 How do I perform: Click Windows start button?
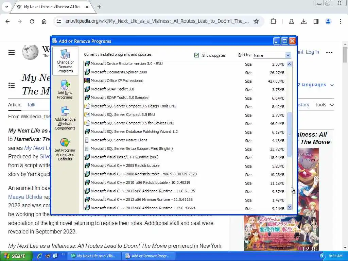(x=16, y=256)
